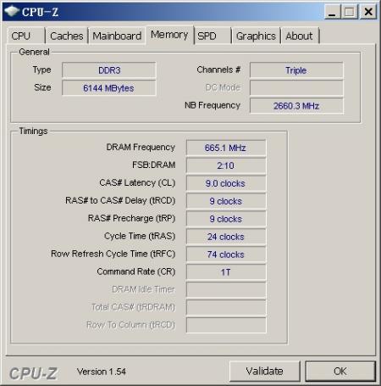Click the OK button

click(x=340, y=371)
